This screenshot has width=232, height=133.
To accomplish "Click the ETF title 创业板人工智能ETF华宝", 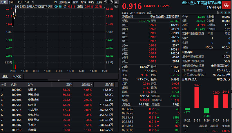I will click(202, 3).
